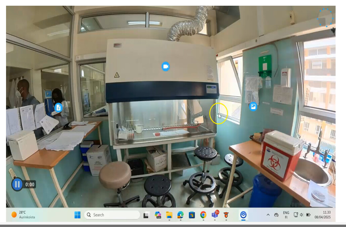Launch Microsoft 365 Copilot from taskbar
This screenshot has height=227, width=346.
[x=158, y=215]
